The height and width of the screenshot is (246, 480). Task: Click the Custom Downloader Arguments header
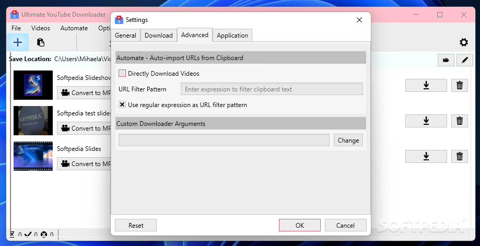pyautogui.click(x=241, y=124)
